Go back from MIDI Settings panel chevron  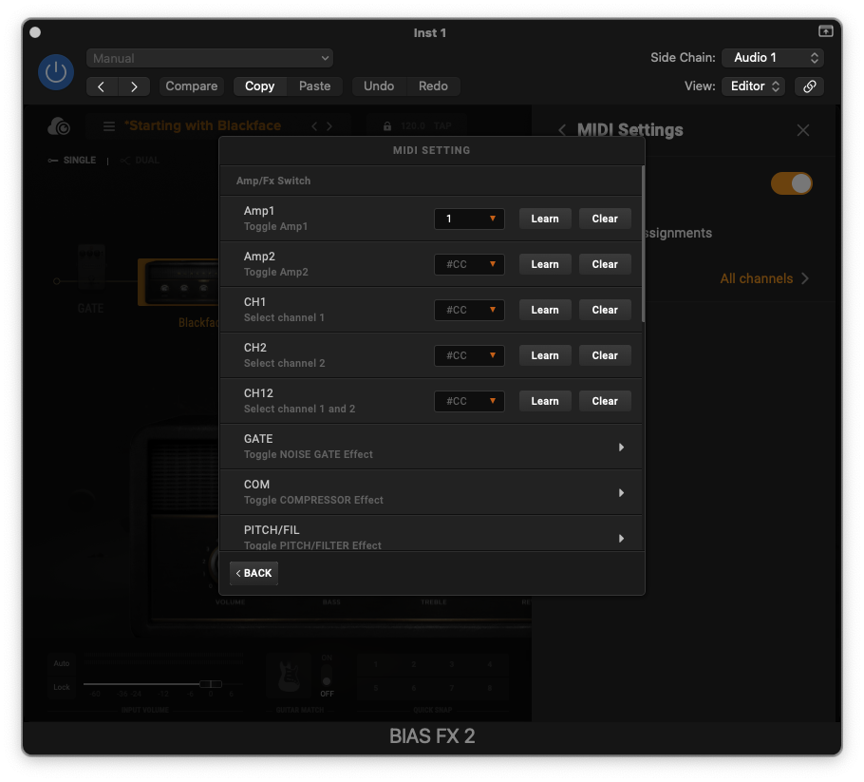pos(562,130)
